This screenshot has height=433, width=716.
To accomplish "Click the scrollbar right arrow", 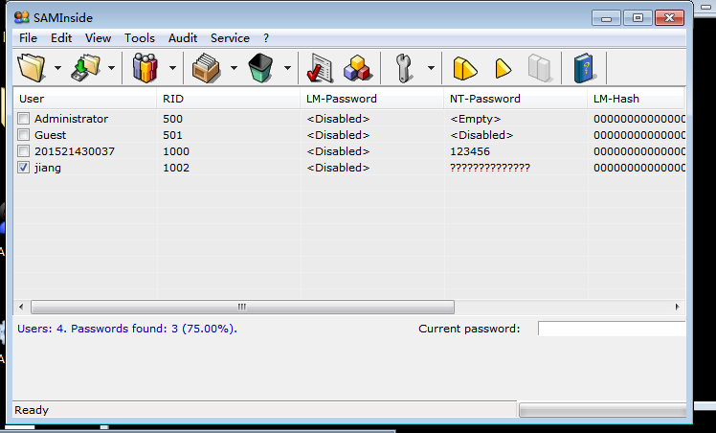I will [x=677, y=307].
